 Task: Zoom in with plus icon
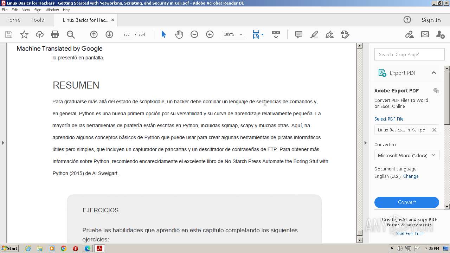coord(210,34)
